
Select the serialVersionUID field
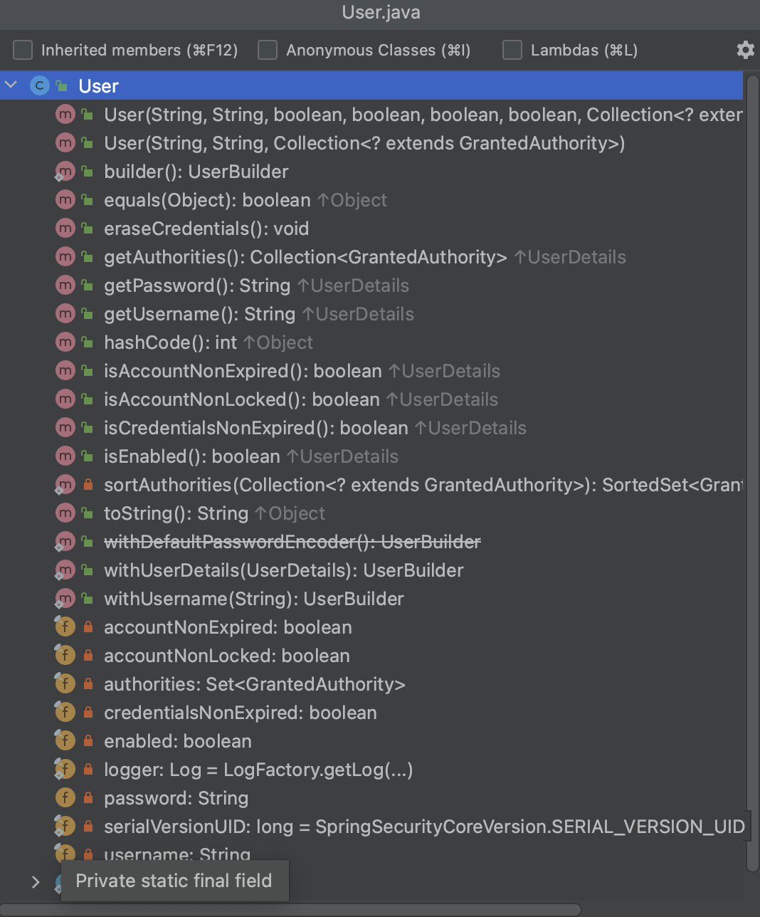coord(423,827)
